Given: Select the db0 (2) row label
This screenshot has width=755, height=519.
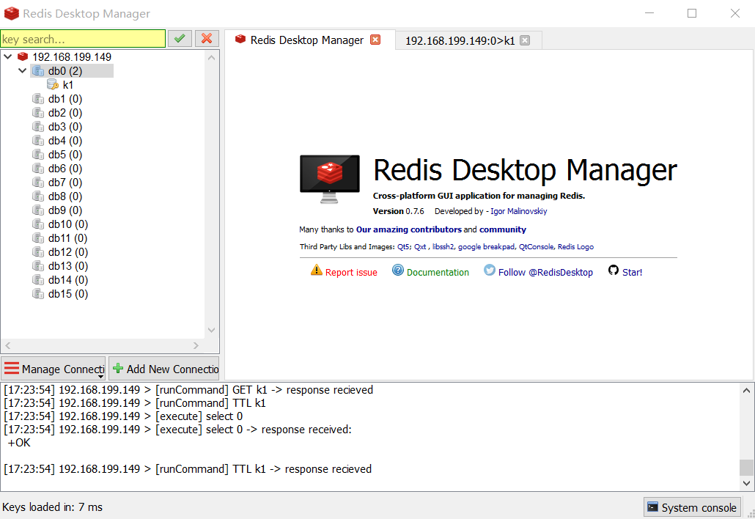Looking at the screenshot, I should click(65, 71).
